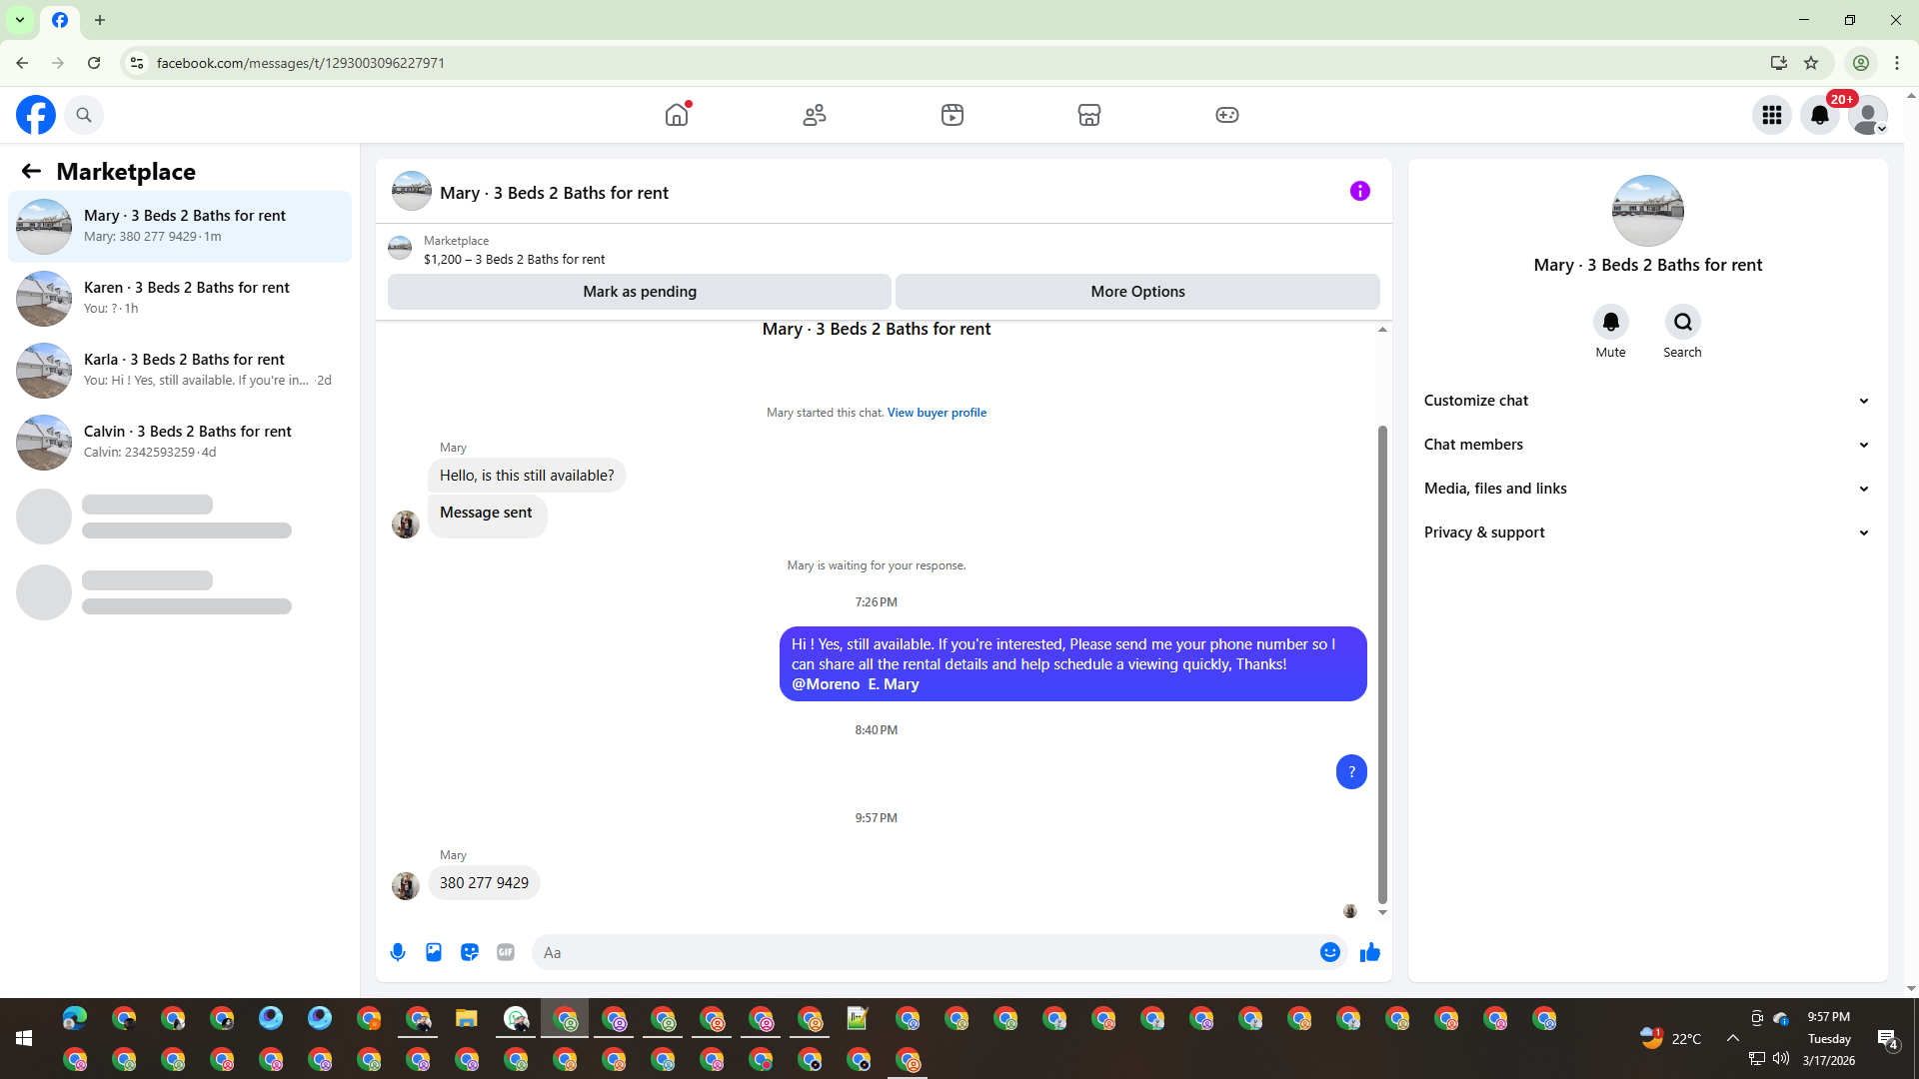Go to the Facebook Home tab
The width and height of the screenshot is (1919, 1079).
point(677,115)
